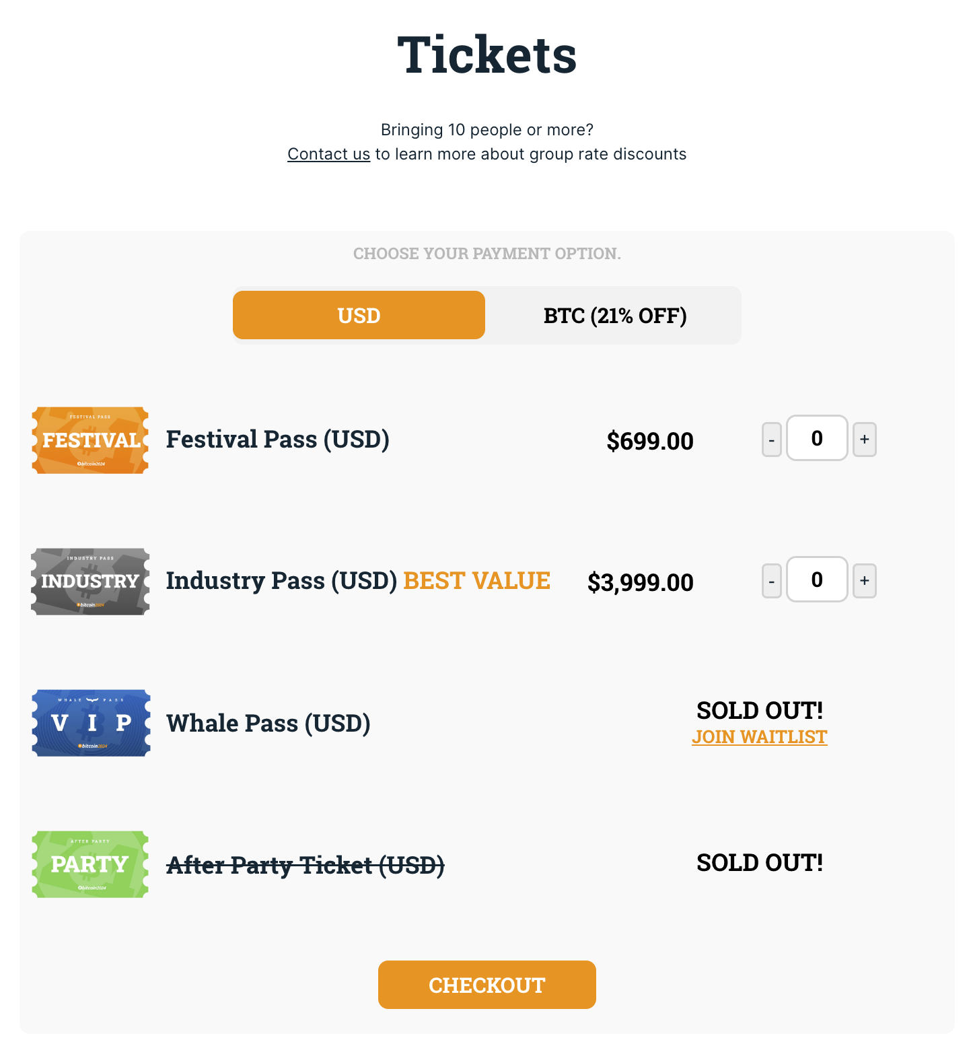Click the CHECKOUT button
The height and width of the screenshot is (1046, 969).
click(487, 985)
